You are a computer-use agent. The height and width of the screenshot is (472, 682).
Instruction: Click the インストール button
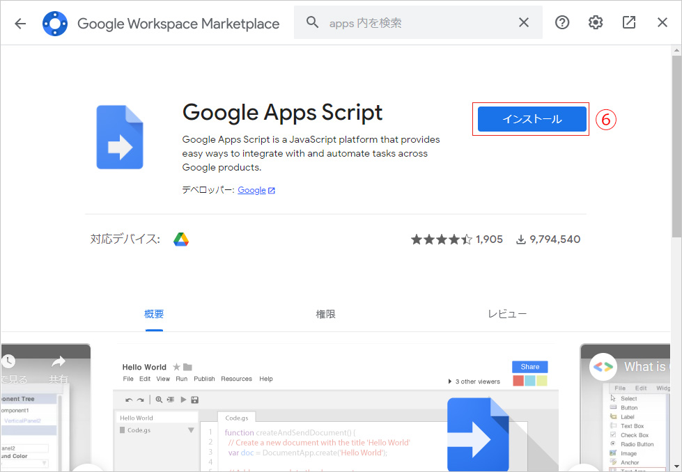pyautogui.click(x=532, y=119)
